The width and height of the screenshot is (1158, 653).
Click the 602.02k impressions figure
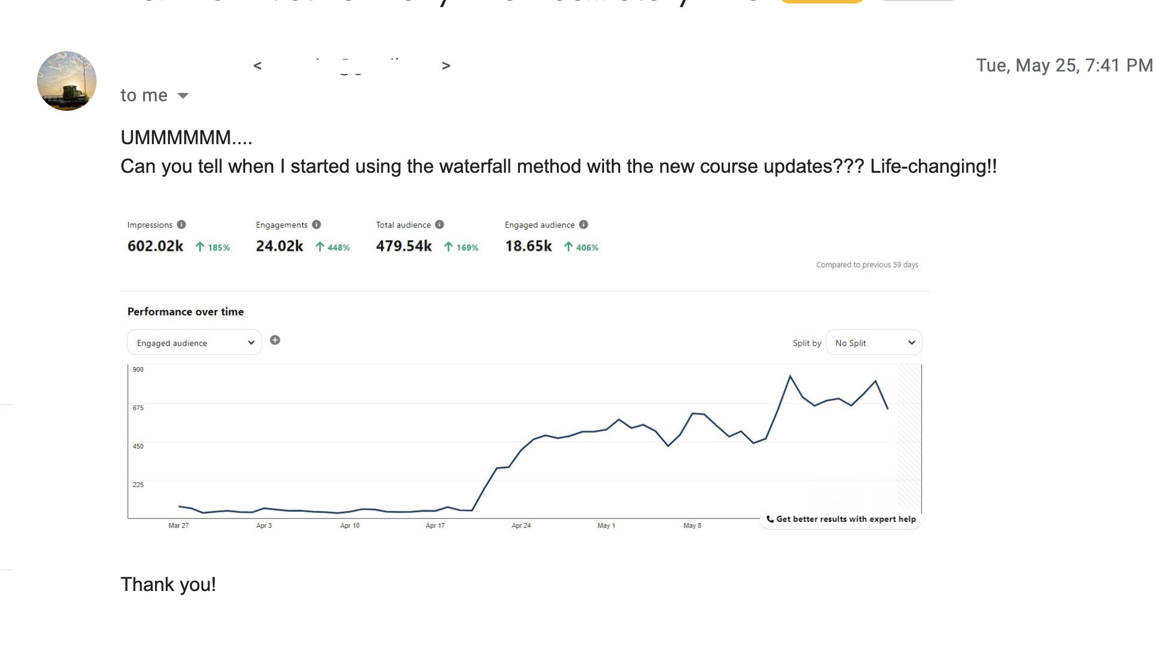[x=156, y=246]
